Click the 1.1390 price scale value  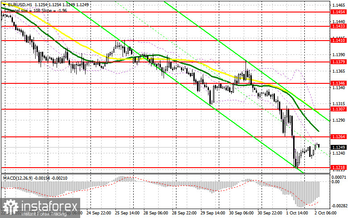click(x=339, y=54)
